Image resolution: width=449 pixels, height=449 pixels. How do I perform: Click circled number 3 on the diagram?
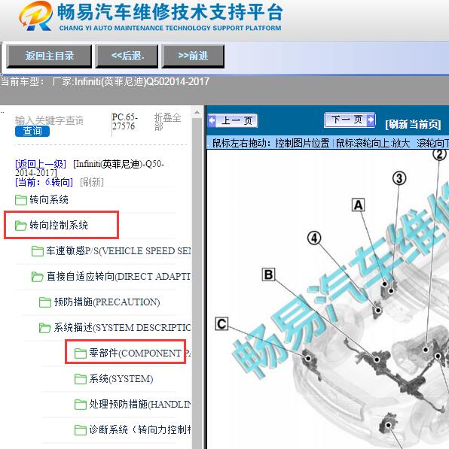coord(399,179)
